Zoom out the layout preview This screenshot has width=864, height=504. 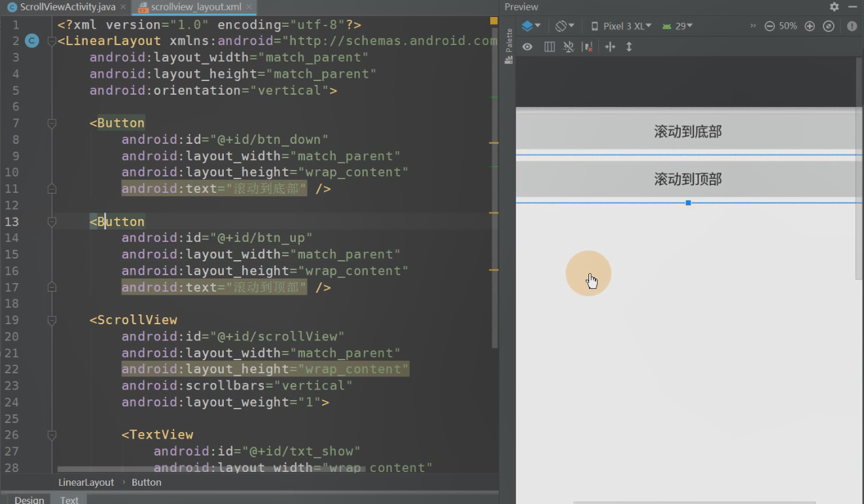[769, 26]
